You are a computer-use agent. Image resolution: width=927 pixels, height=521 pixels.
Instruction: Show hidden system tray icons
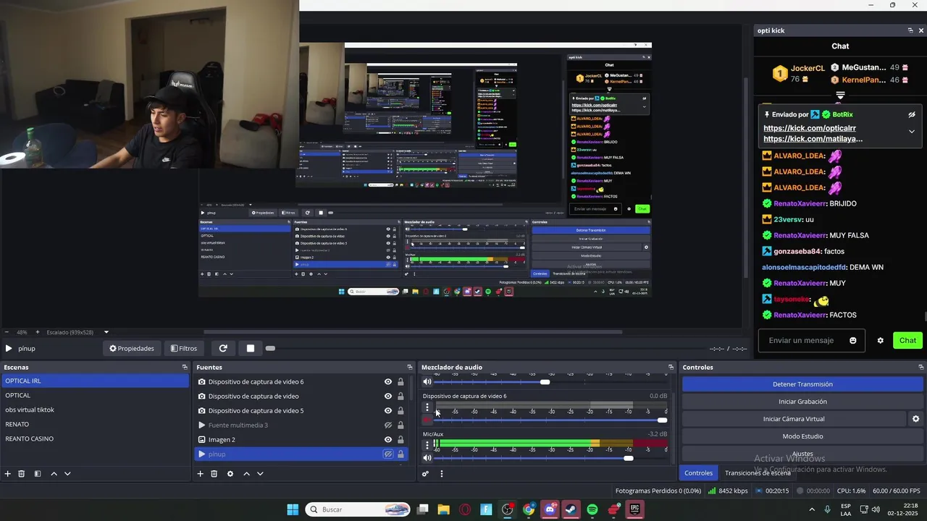(811, 509)
